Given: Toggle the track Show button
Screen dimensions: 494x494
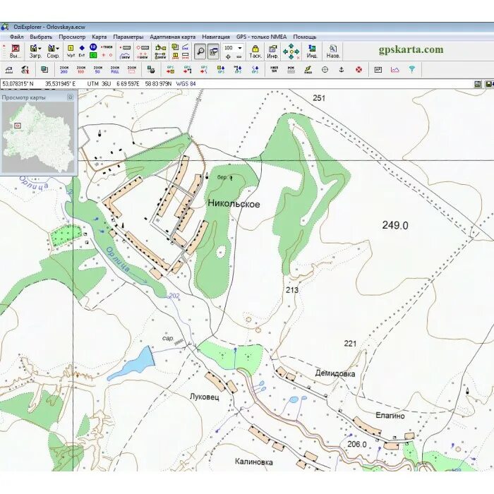Looking at the screenshot, I should 125,56.
